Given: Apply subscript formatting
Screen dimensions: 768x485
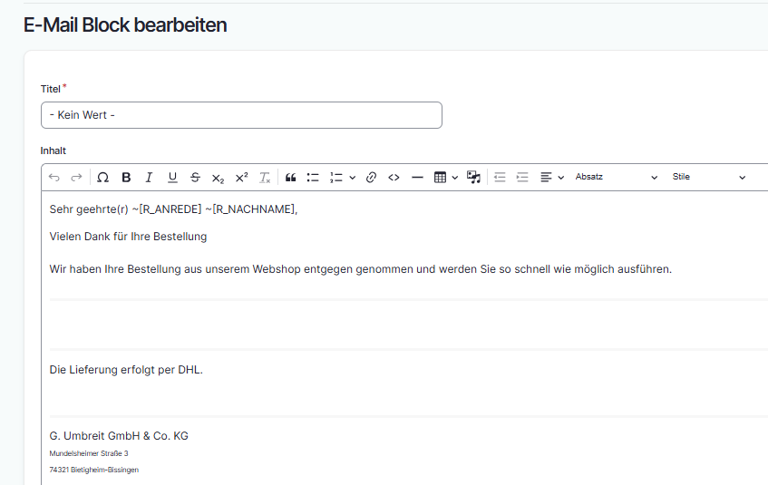Looking at the screenshot, I should 218,178.
